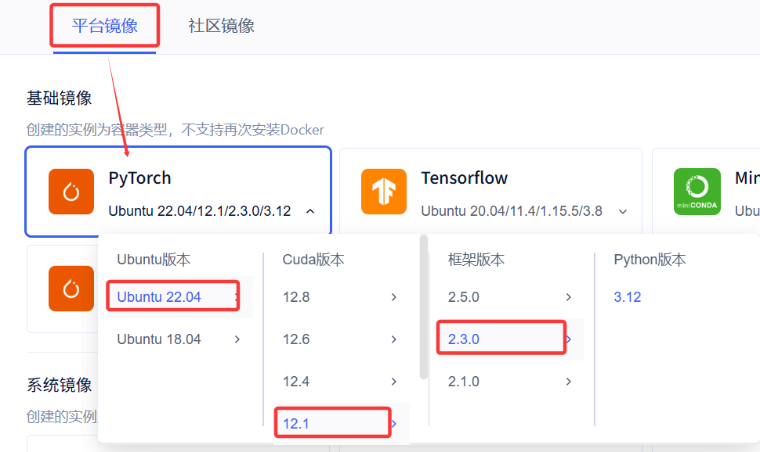Click the Cuda版本 list scrollbar
The height and width of the screenshot is (452, 760).
[x=424, y=307]
